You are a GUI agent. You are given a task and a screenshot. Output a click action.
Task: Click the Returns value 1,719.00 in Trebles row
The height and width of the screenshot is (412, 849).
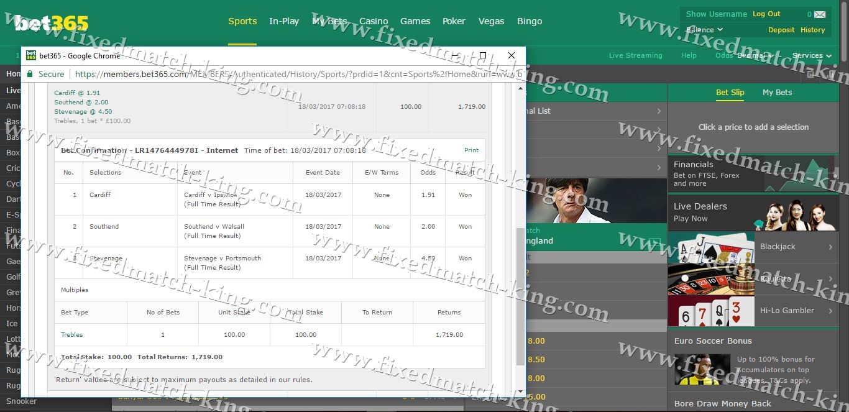pyautogui.click(x=449, y=335)
